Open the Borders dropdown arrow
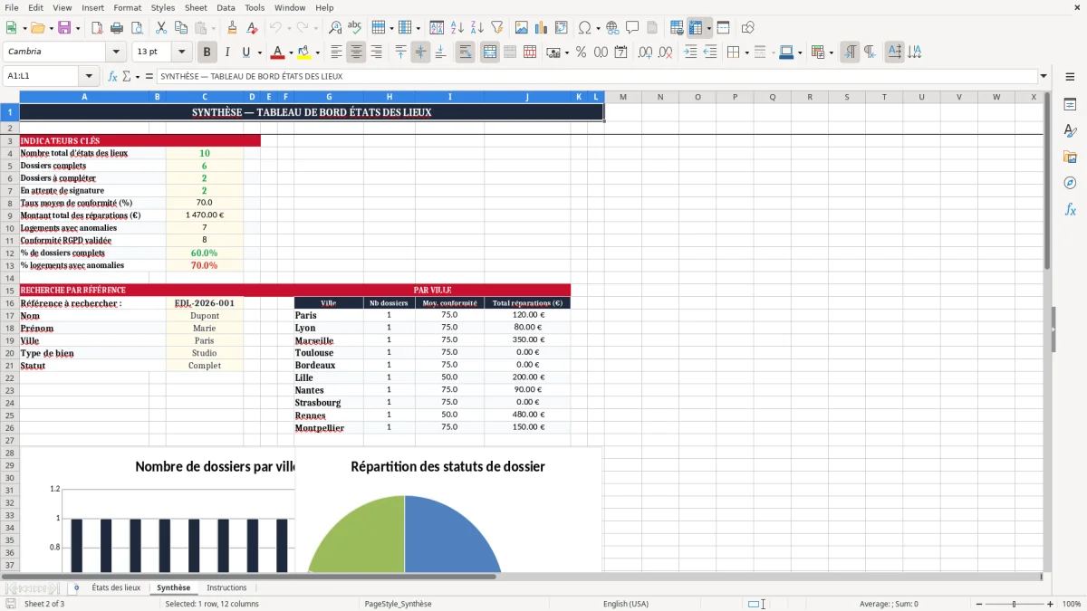 746,53
